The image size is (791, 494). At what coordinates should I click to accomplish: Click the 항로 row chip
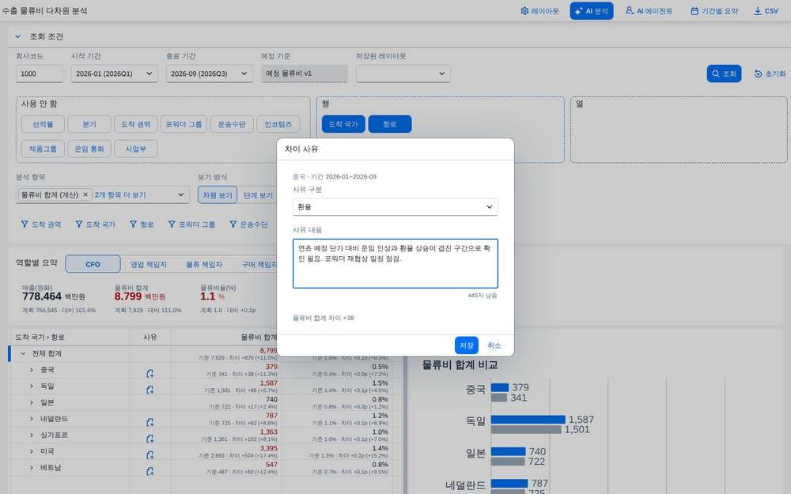pos(390,124)
